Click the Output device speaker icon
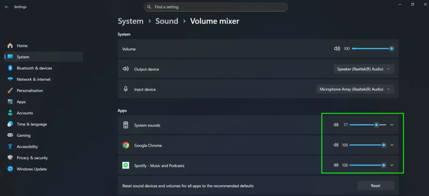 126,69
